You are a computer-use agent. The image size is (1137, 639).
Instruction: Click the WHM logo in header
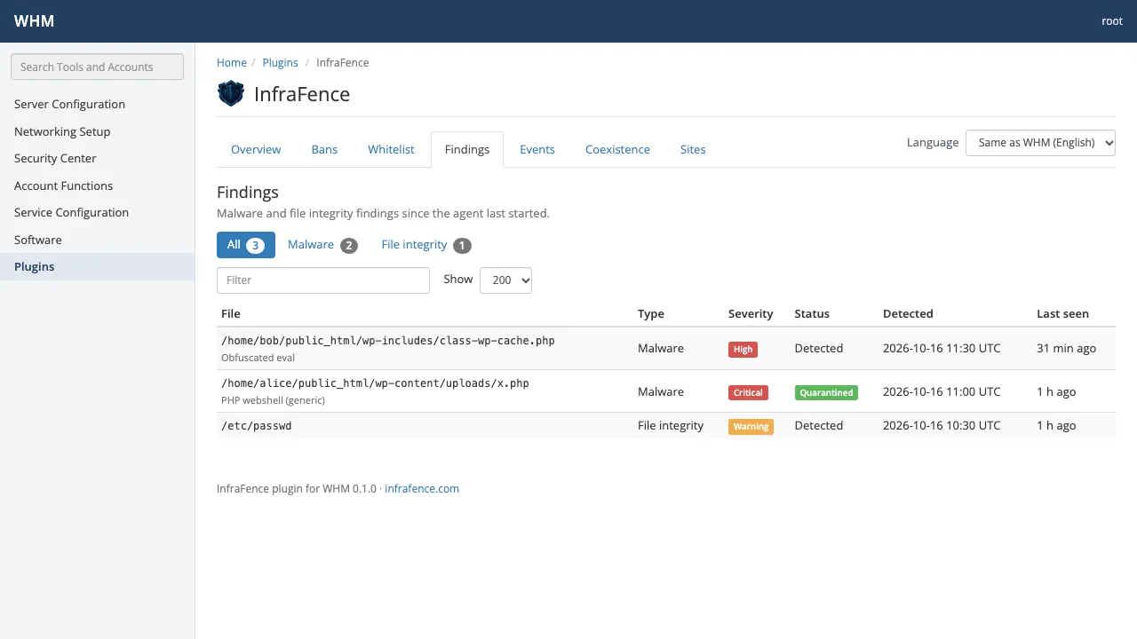[x=34, y=21]
